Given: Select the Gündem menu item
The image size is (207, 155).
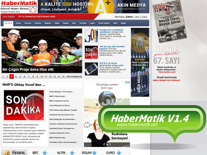Looking at the screenshot, I should click(38, 23).
